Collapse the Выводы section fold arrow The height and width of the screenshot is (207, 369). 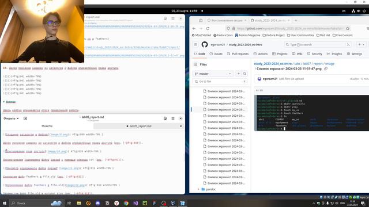coord(4,102)
